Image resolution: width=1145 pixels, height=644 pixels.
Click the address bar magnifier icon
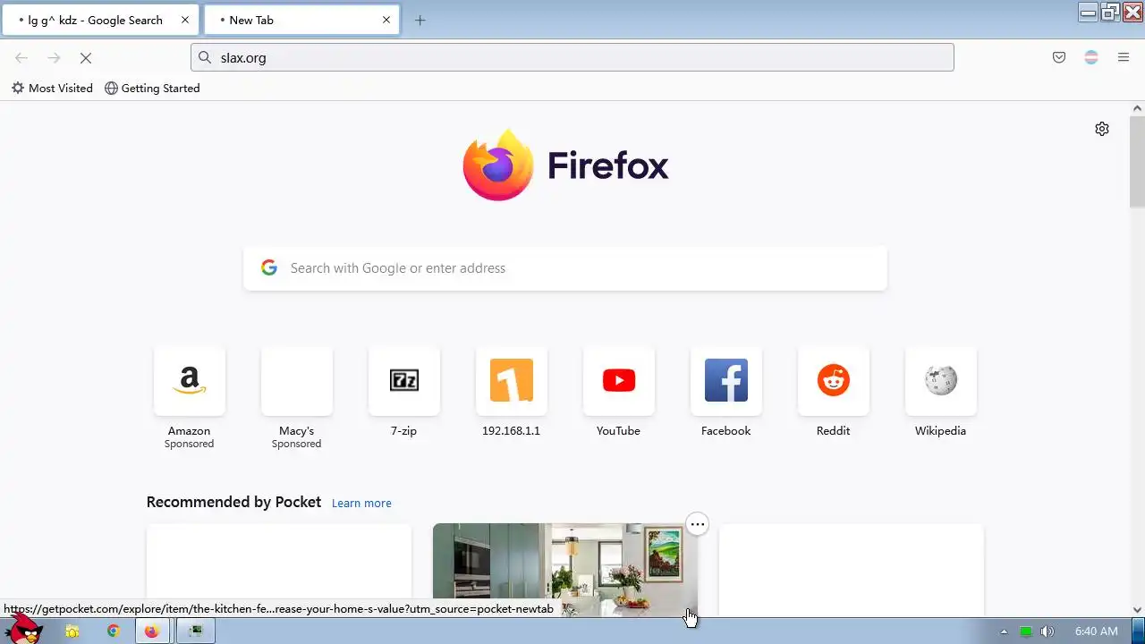pos(205,57)
